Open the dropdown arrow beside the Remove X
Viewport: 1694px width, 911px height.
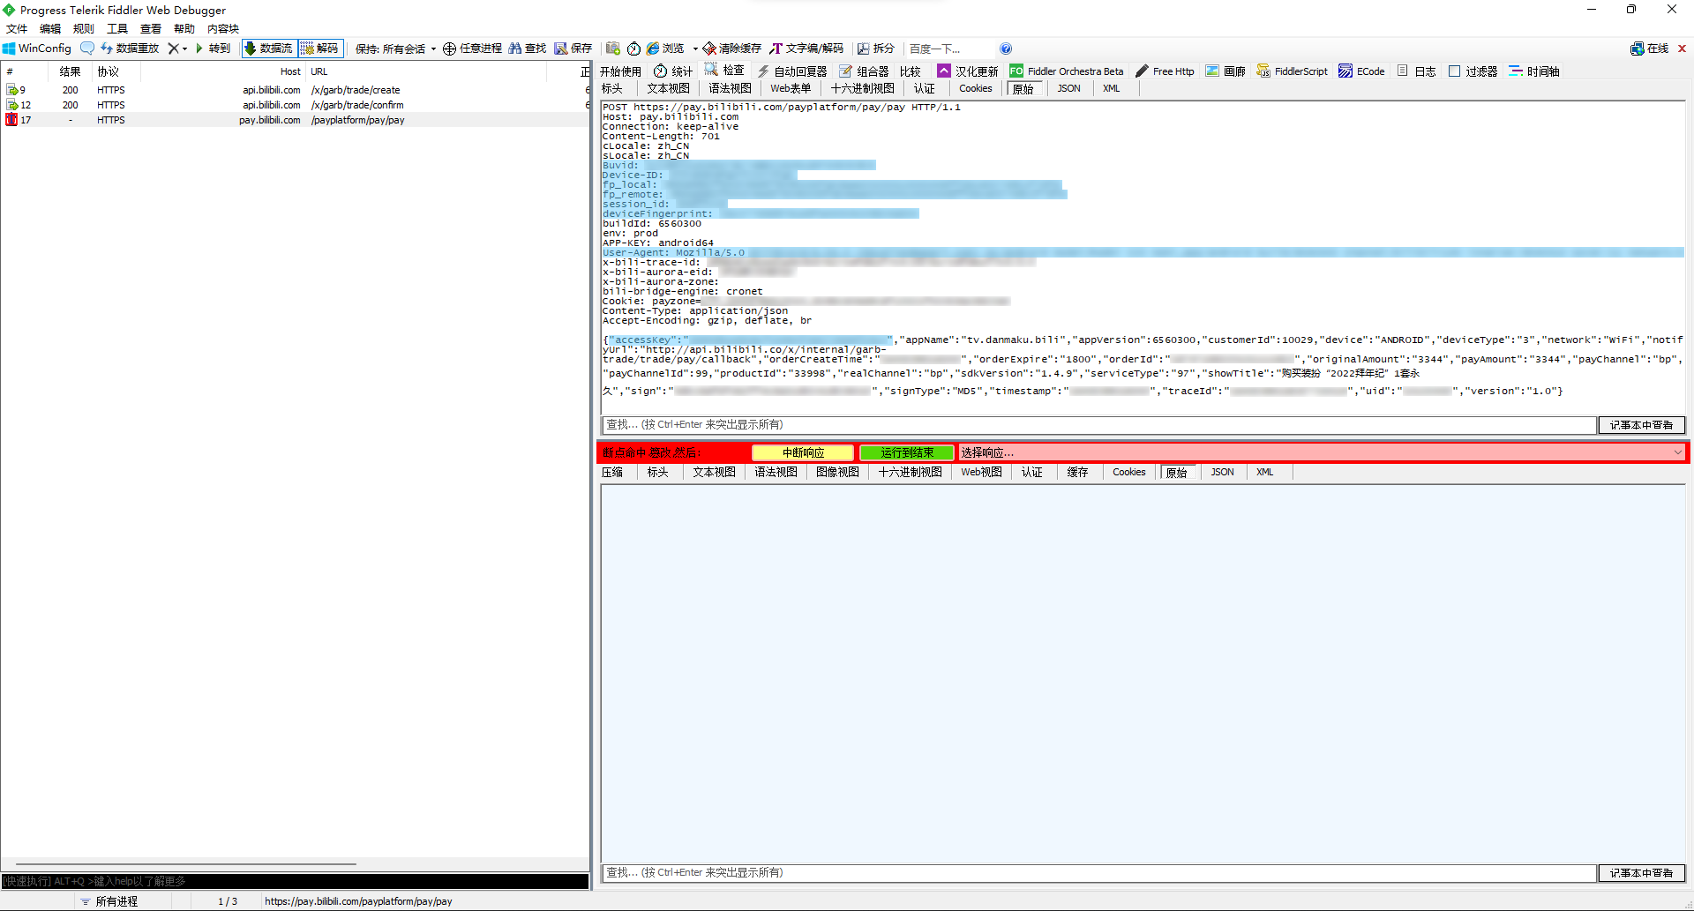184,49
